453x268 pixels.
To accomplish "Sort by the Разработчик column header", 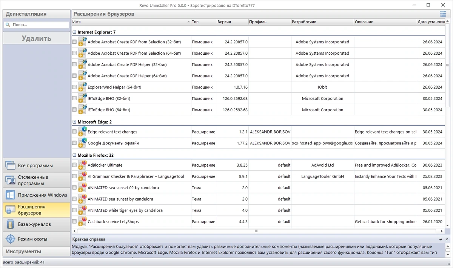I will click(322, 22).
